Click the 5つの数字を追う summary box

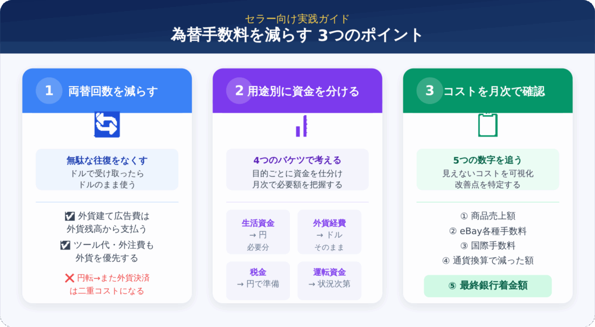coord(488,169)
